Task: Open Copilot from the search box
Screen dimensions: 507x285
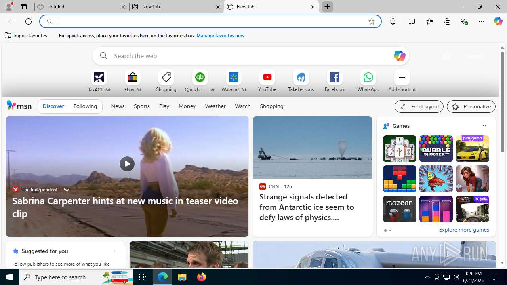Action: point(399,56)
